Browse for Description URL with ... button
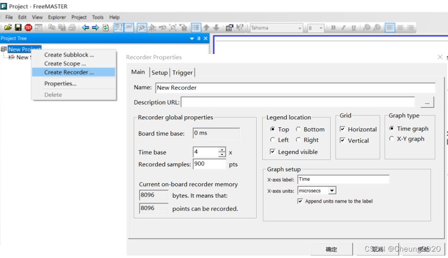 [x=427, y=103]
